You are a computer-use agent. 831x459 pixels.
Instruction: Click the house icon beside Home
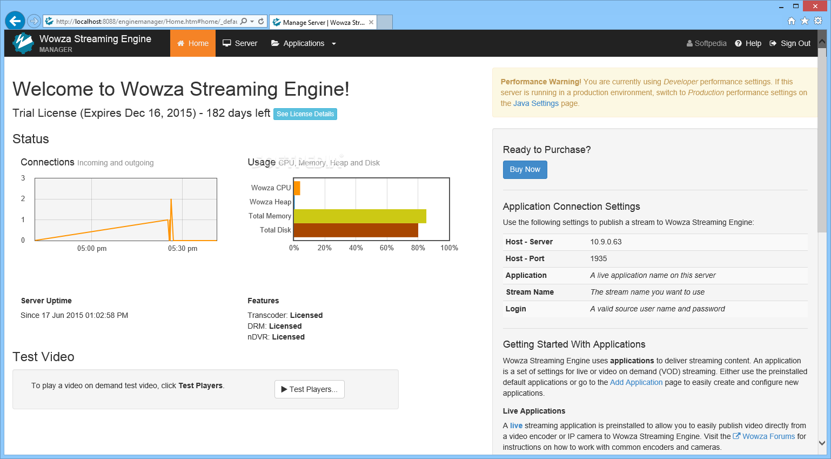[x=182, y=43]
